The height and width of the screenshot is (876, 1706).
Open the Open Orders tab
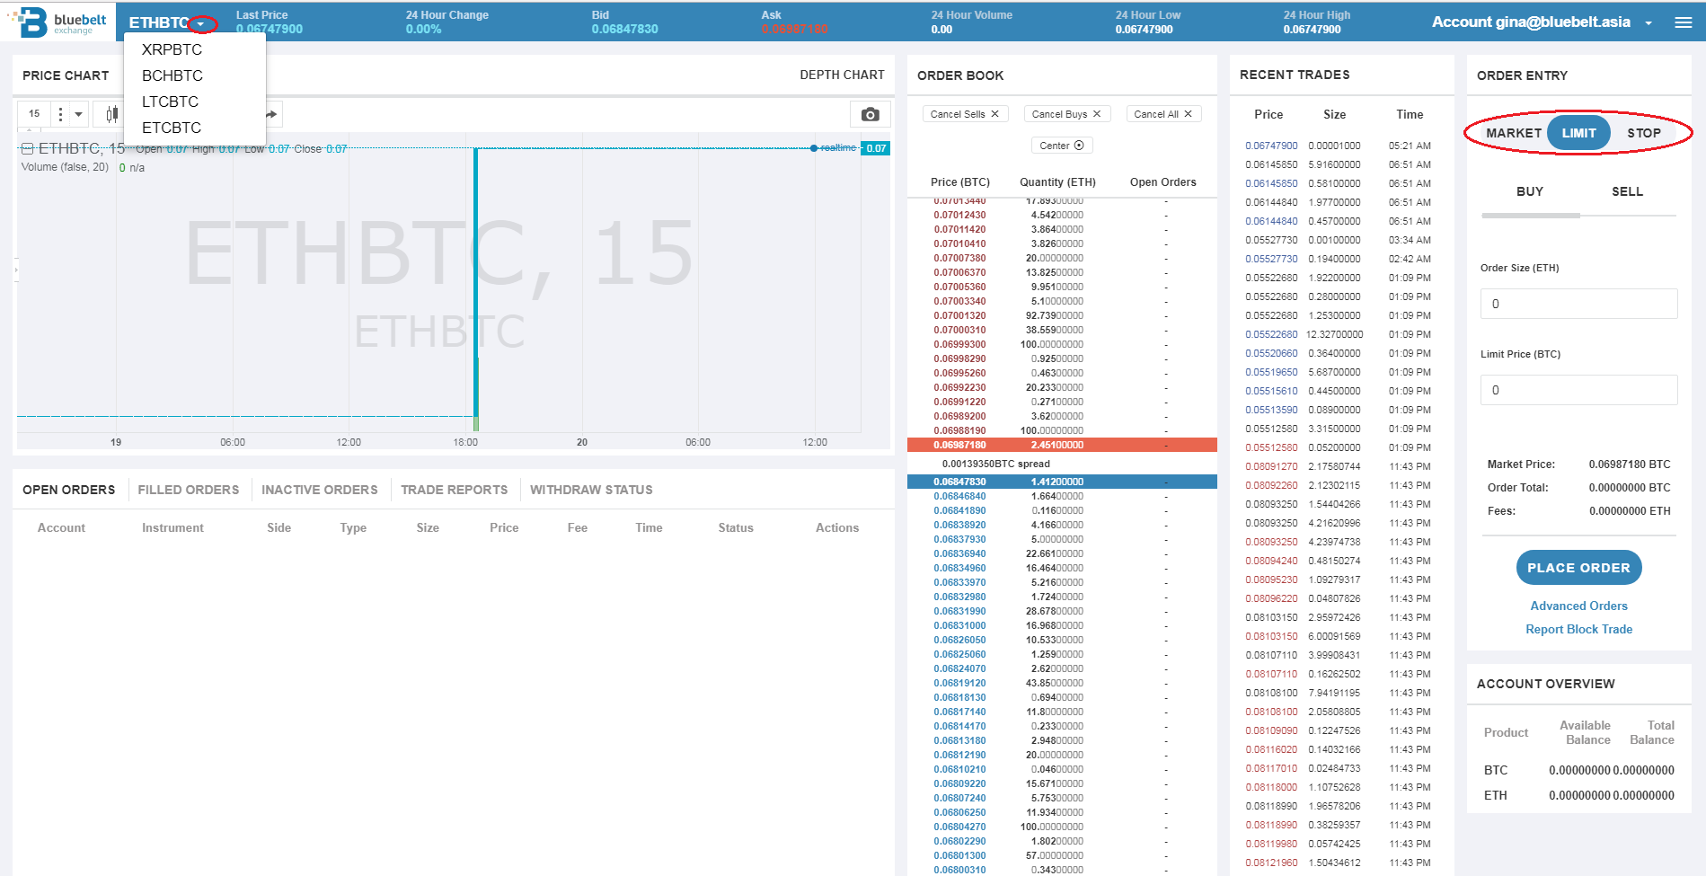coord(68,490)
